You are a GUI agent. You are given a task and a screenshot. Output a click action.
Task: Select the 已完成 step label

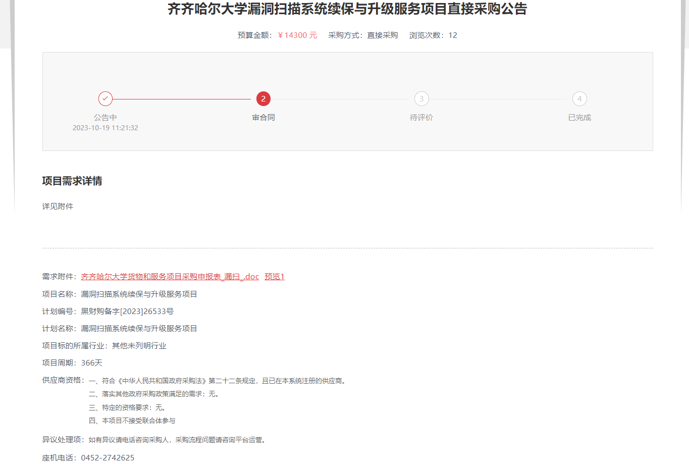pos(579,118)
